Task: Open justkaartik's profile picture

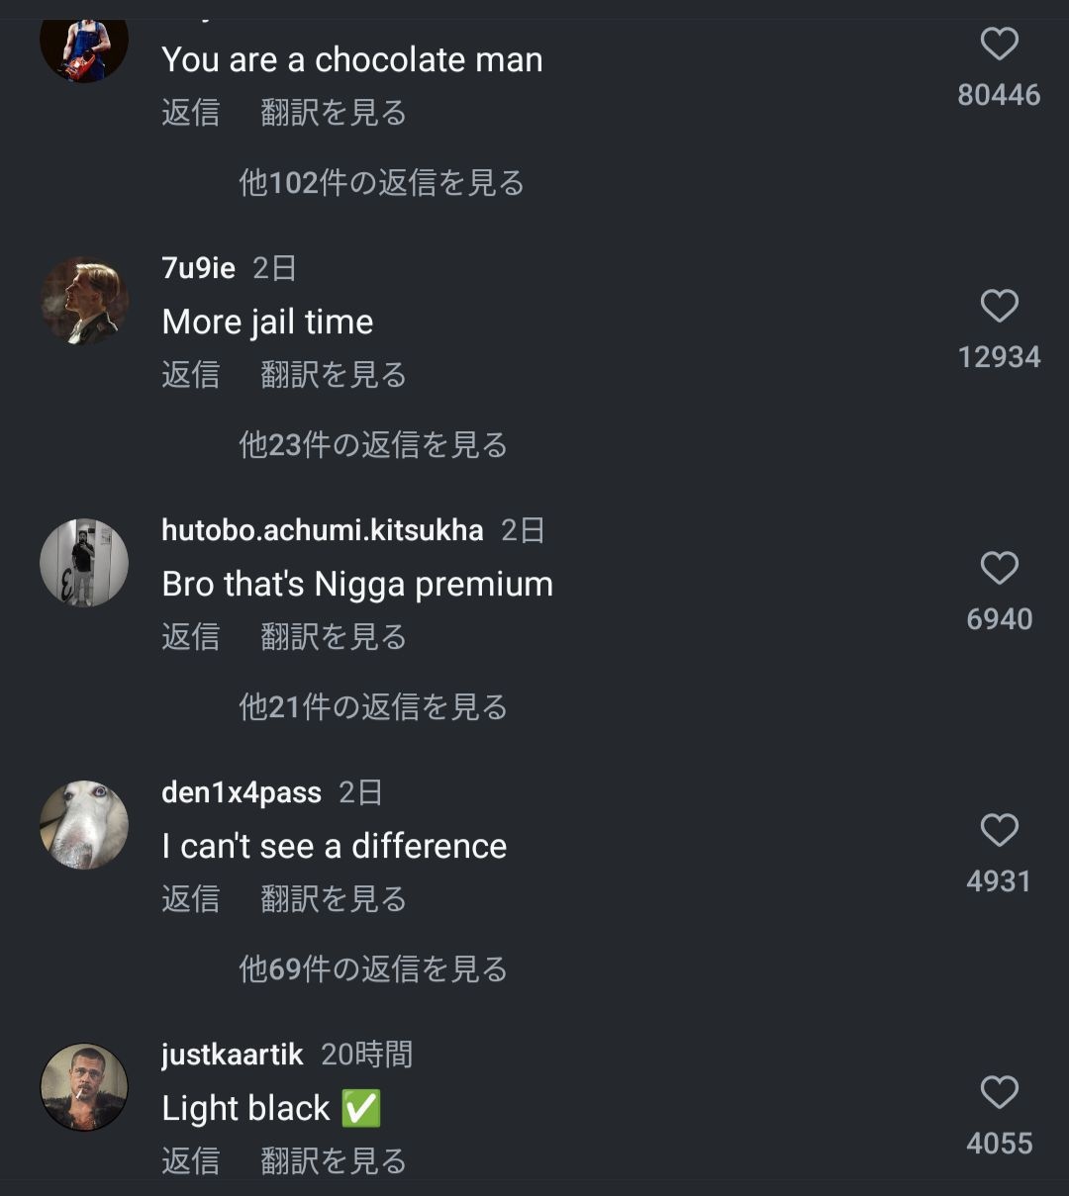Action: 84,1087
